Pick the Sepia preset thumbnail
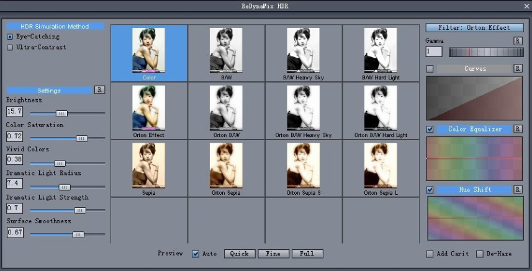532x271 pixels. tap(149, 168)
